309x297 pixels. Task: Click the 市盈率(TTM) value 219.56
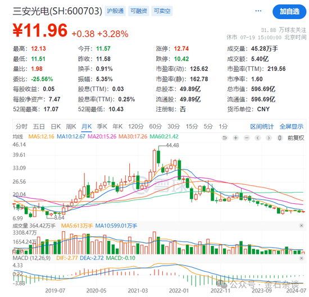tap(276, 68)
